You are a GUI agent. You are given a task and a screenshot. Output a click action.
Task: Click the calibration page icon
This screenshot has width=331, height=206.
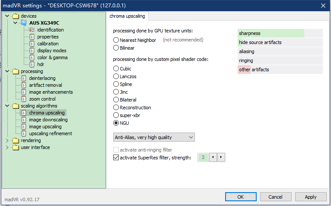pyautogui.click(x=32, y=44)
